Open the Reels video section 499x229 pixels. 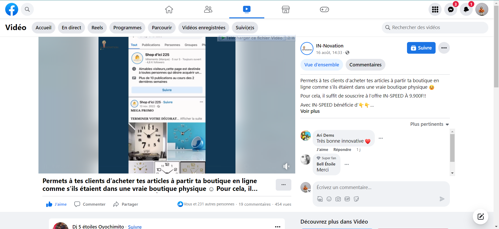[97, 28]
